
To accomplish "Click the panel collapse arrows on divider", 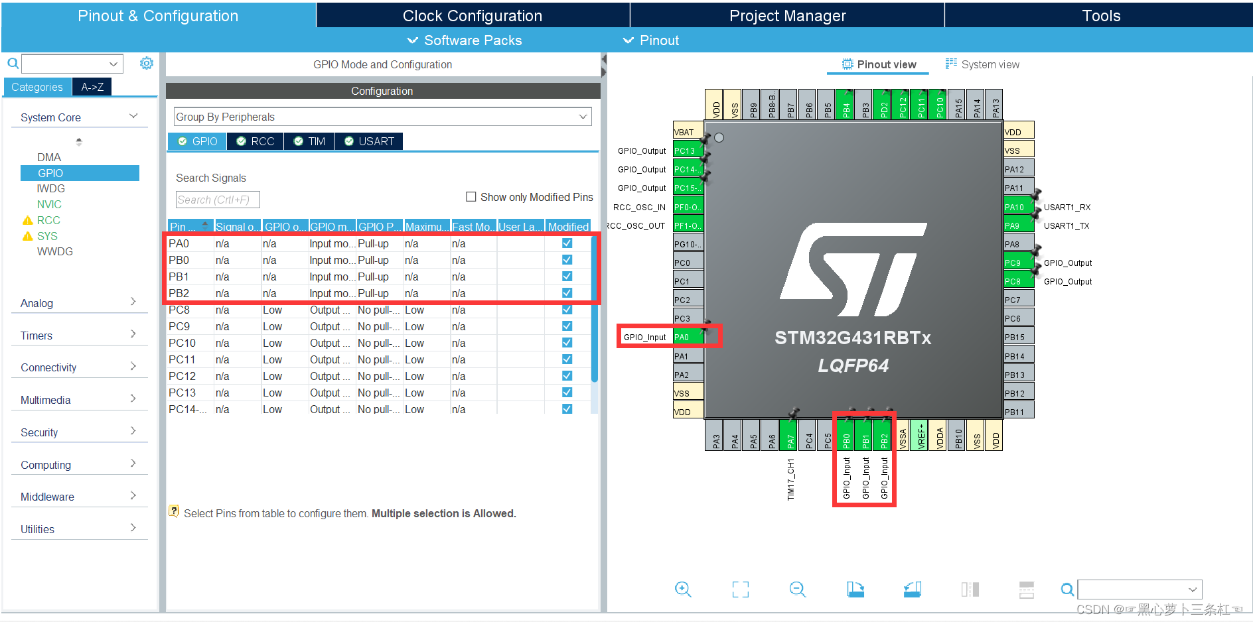I will (x=603, y=66).
